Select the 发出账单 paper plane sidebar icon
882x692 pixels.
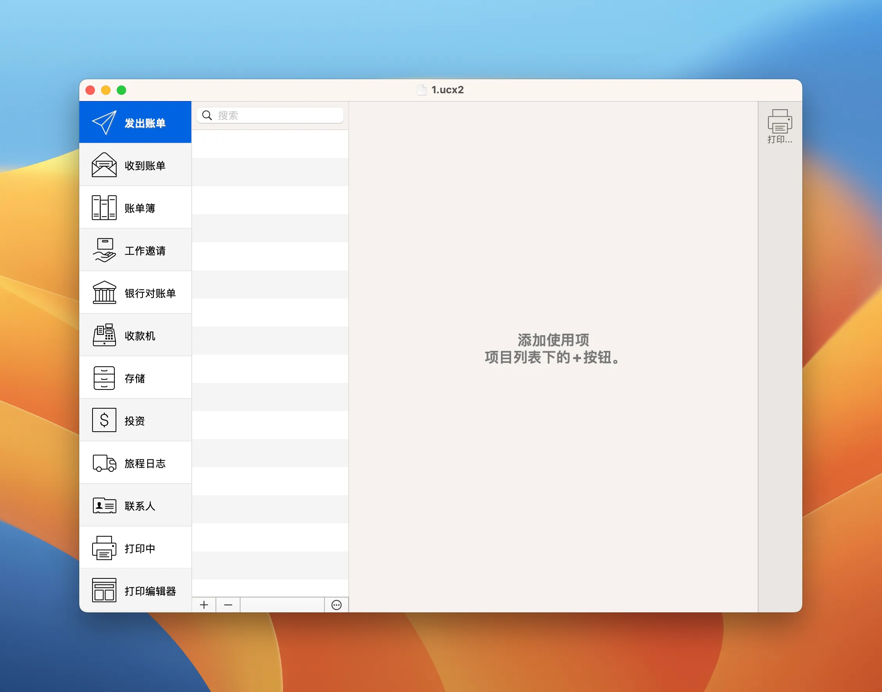(x=104, y=121)
